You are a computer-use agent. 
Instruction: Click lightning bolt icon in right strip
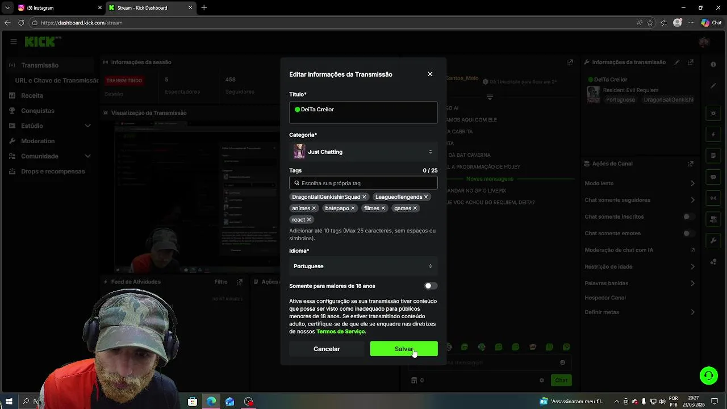click(713, 135)
